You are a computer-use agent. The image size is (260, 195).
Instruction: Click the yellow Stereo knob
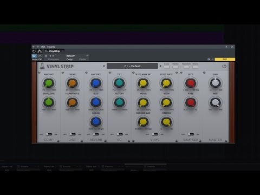166,121
